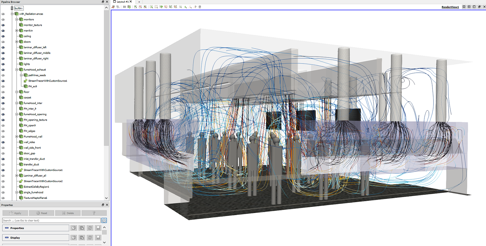Paste settings in the Properties section row

tap(82, 228)
